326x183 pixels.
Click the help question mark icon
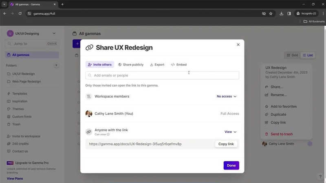point(320,176)
